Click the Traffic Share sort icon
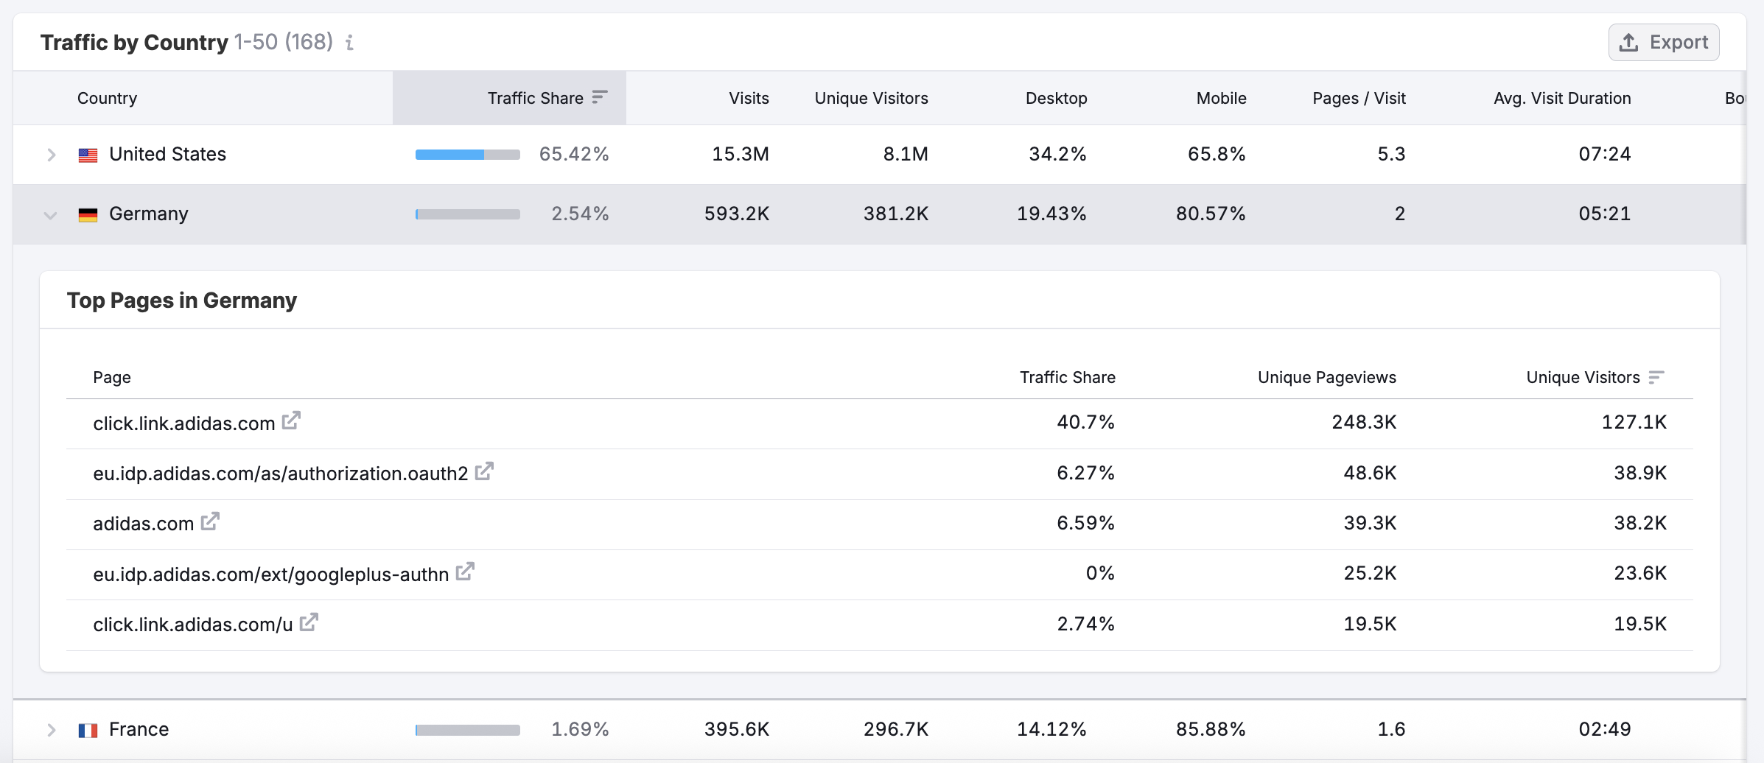Viewport: 1764px width, 763px height. tap(600, 97)
